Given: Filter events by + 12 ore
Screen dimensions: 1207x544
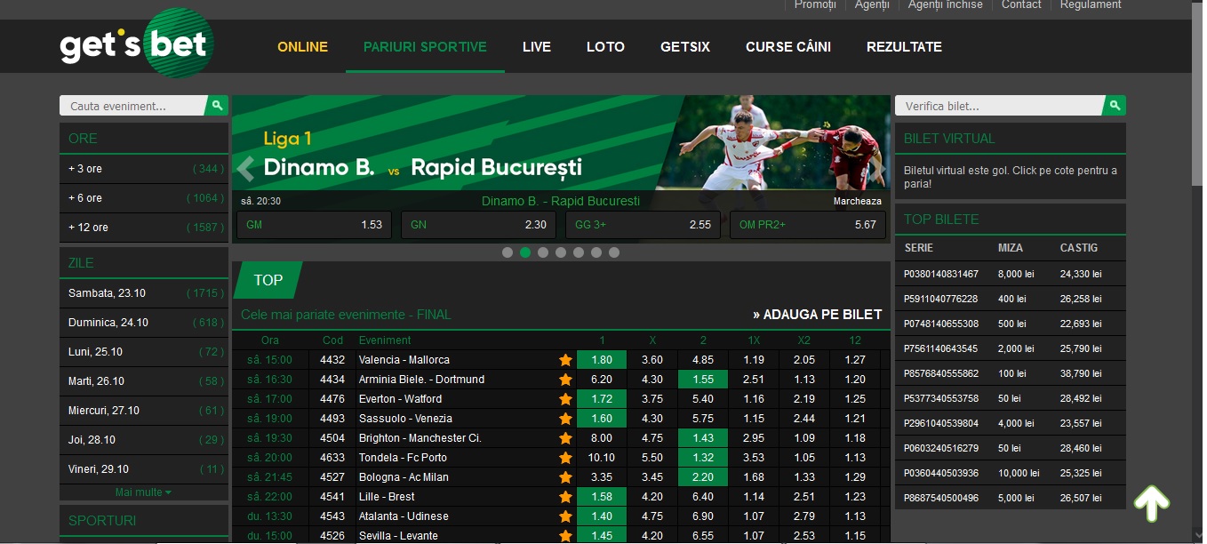Looking at the screenshot, I should pos(144,228).
